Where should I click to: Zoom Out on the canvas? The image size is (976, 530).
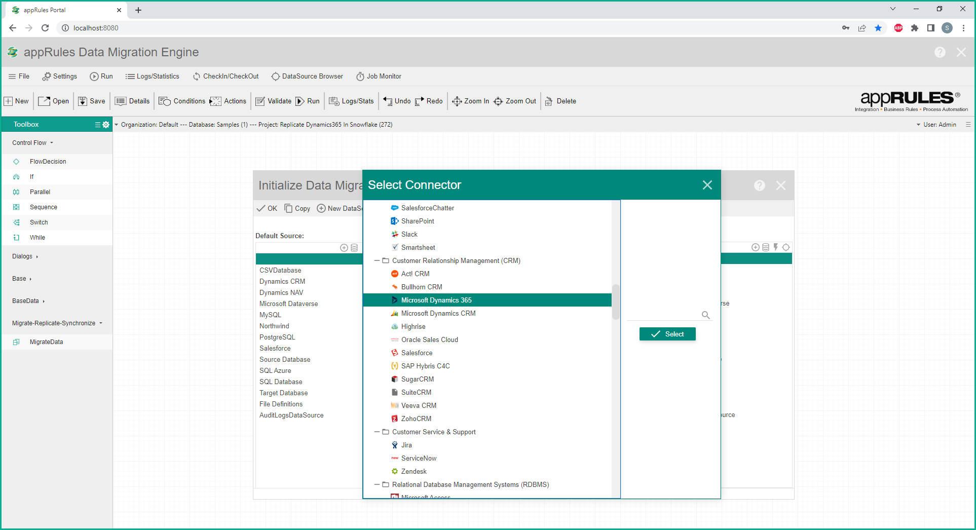pos(515,101)
